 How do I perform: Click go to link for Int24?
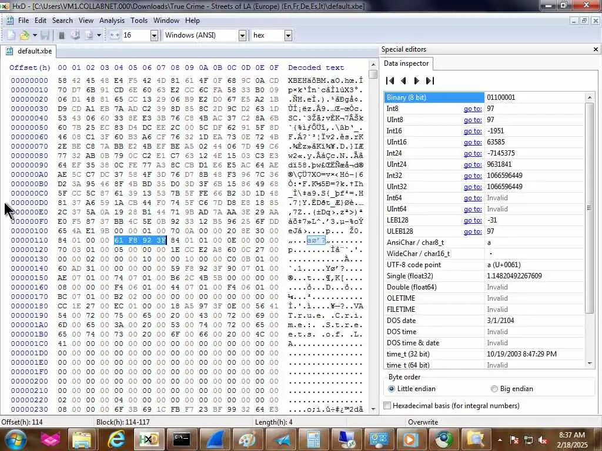473,153
